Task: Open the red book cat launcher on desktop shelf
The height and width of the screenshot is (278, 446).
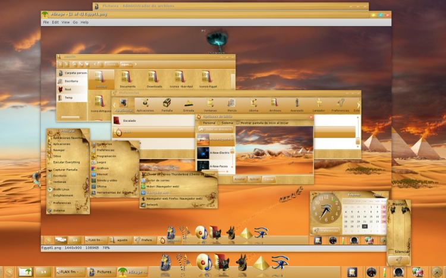Action: pos(222,262)
